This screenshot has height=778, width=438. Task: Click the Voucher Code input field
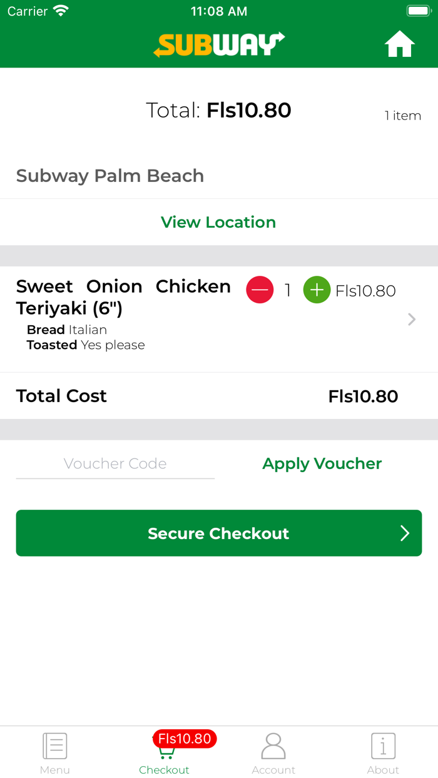pos(115,463)
